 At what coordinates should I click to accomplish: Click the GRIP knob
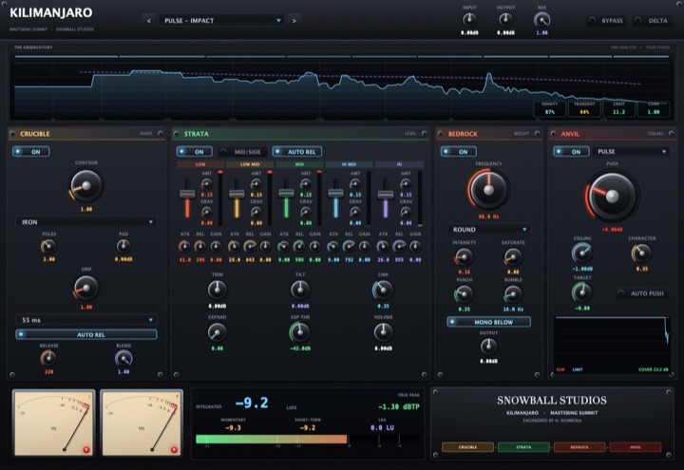(85, 288)
